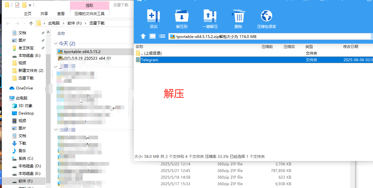
Task: Select the Telegram folder in archive
Action: tap(149, 60)
